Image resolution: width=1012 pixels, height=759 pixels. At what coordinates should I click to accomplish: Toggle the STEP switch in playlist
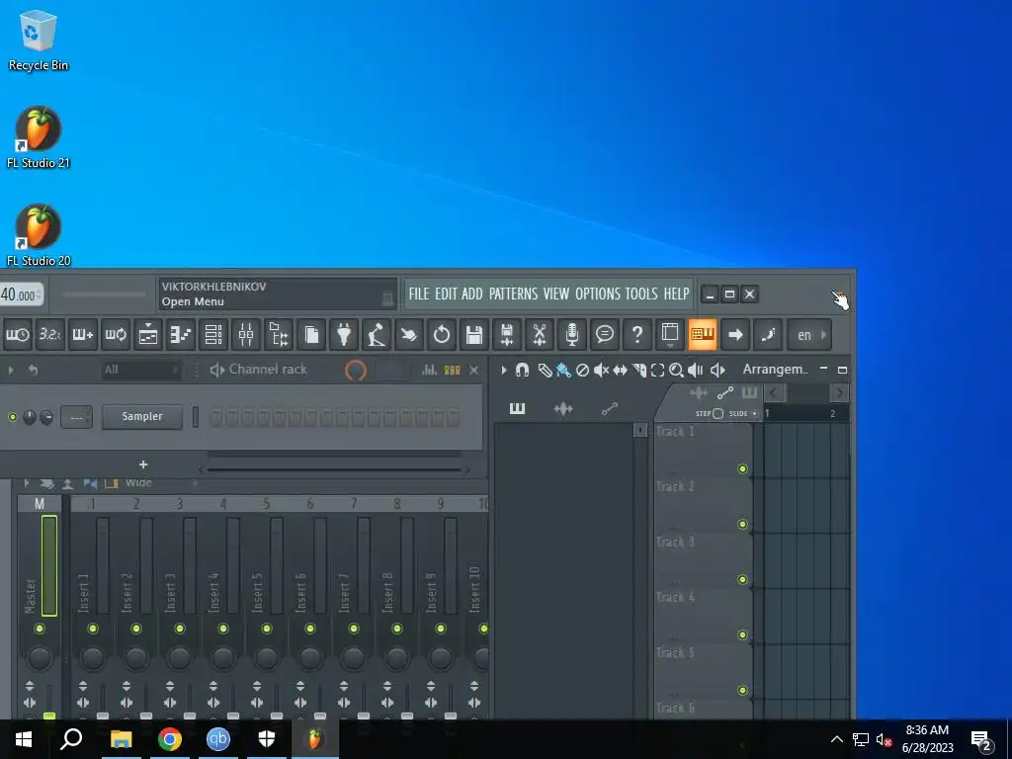[x=717, y=414]
